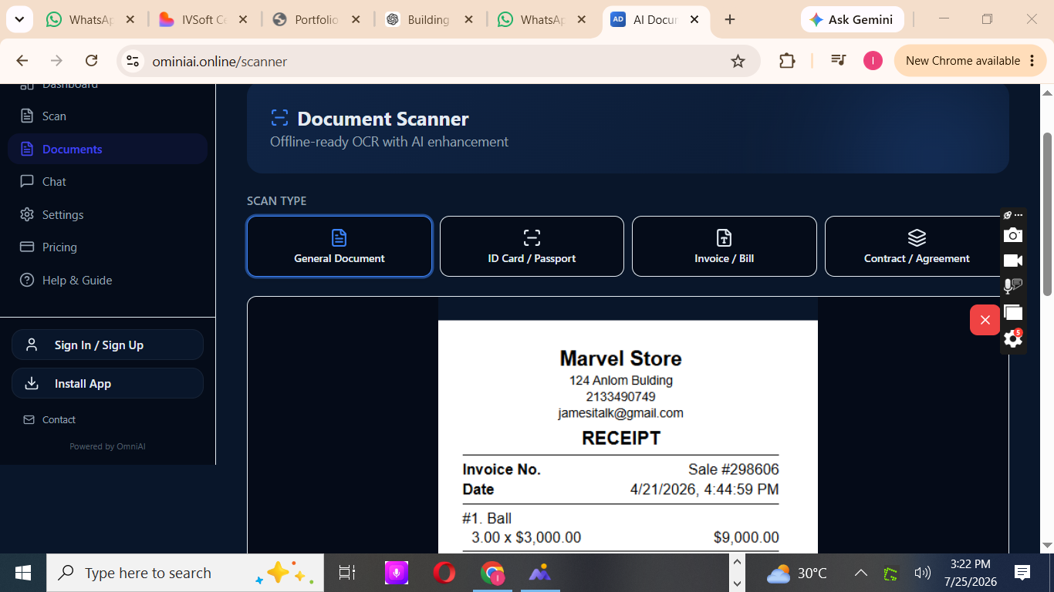Open the tab search dropdown arrow
Screen dimensions: 1054x592
pos(19,19)
